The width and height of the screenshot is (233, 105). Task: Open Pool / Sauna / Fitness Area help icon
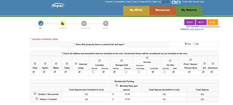[191, 60]
